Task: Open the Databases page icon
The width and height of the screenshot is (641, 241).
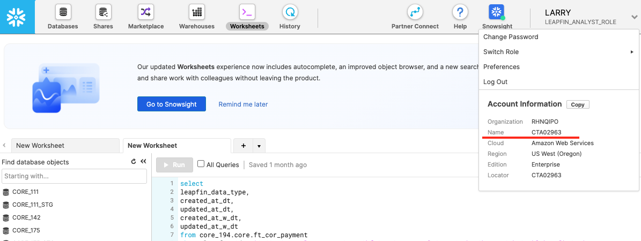Action: [63, 12]
